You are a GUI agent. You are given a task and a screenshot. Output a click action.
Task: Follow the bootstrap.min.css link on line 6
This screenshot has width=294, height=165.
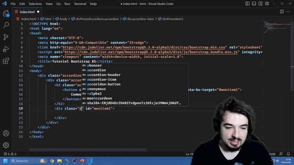pyautogui.click(x=144, y=47)
